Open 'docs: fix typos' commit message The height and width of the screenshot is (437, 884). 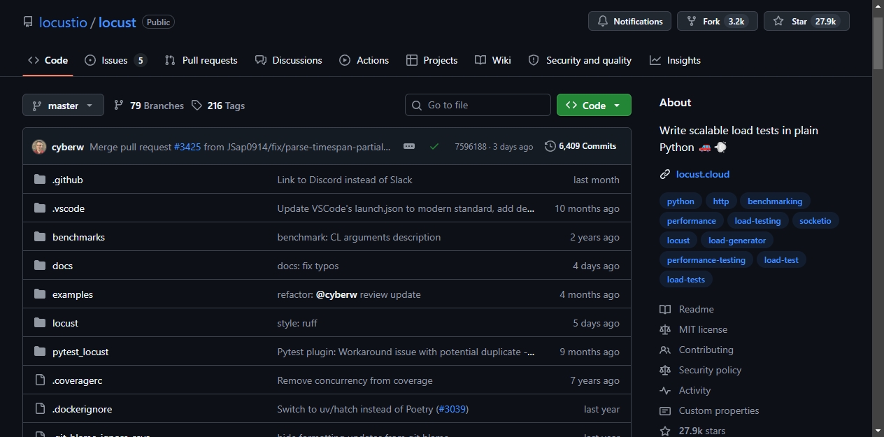308,266
